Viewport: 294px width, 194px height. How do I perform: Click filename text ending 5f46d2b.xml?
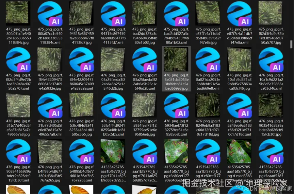(145, 82)
